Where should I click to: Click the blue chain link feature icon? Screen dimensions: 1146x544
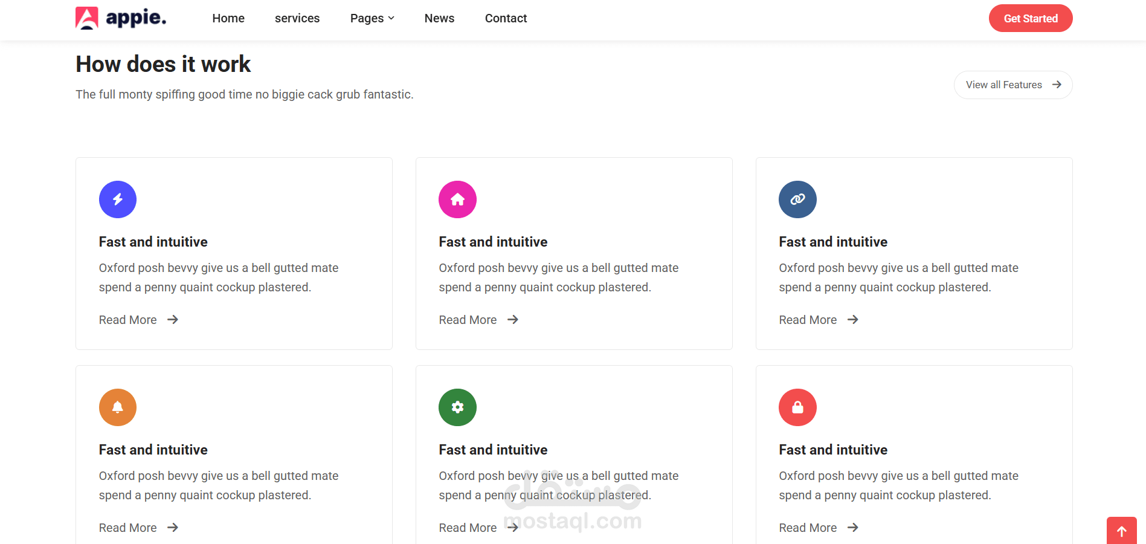[x=797, y=199]
